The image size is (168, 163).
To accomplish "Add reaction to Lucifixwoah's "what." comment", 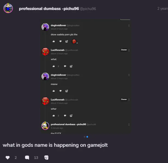I will (71, 66).
